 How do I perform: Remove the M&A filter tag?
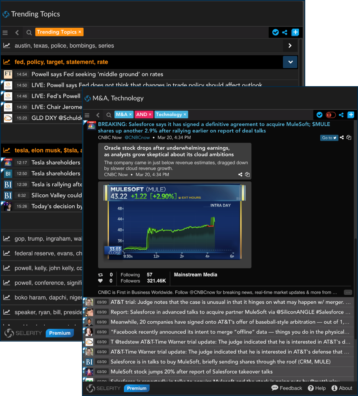click(130, 114)
